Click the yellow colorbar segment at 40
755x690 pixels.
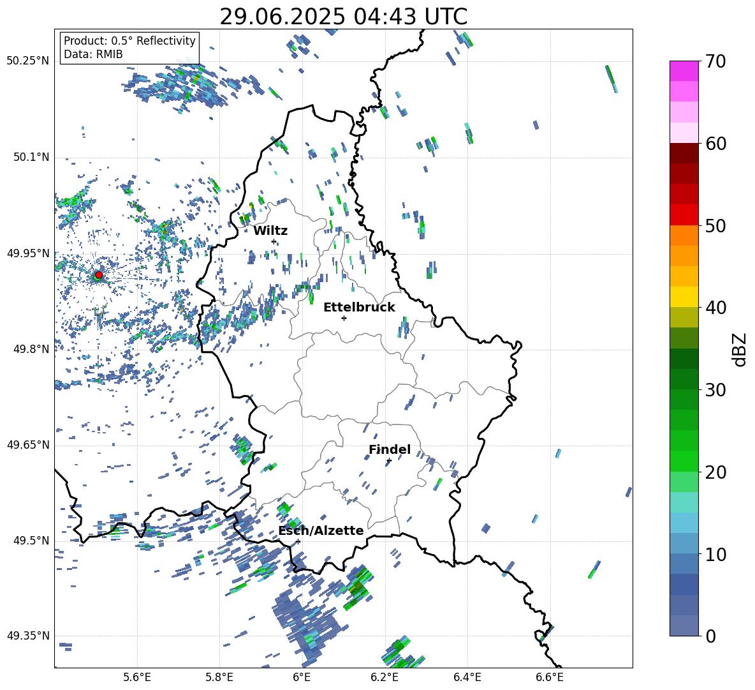684,297
